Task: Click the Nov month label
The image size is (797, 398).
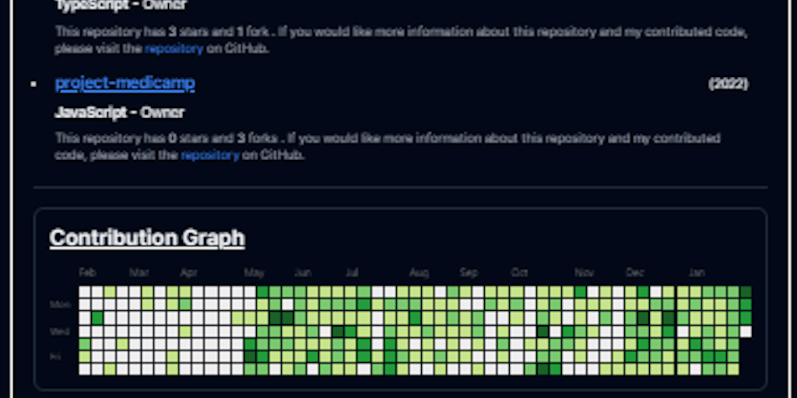Action: [x=584, y=273]
